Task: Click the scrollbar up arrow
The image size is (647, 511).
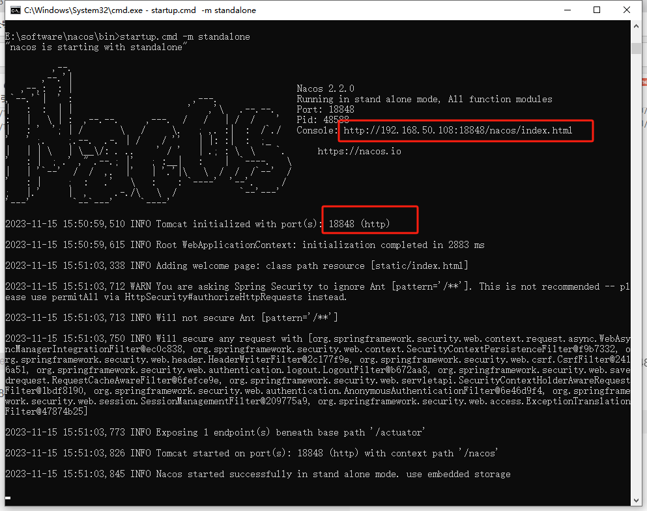Action: pyautogui.click(x=636, y=26)
